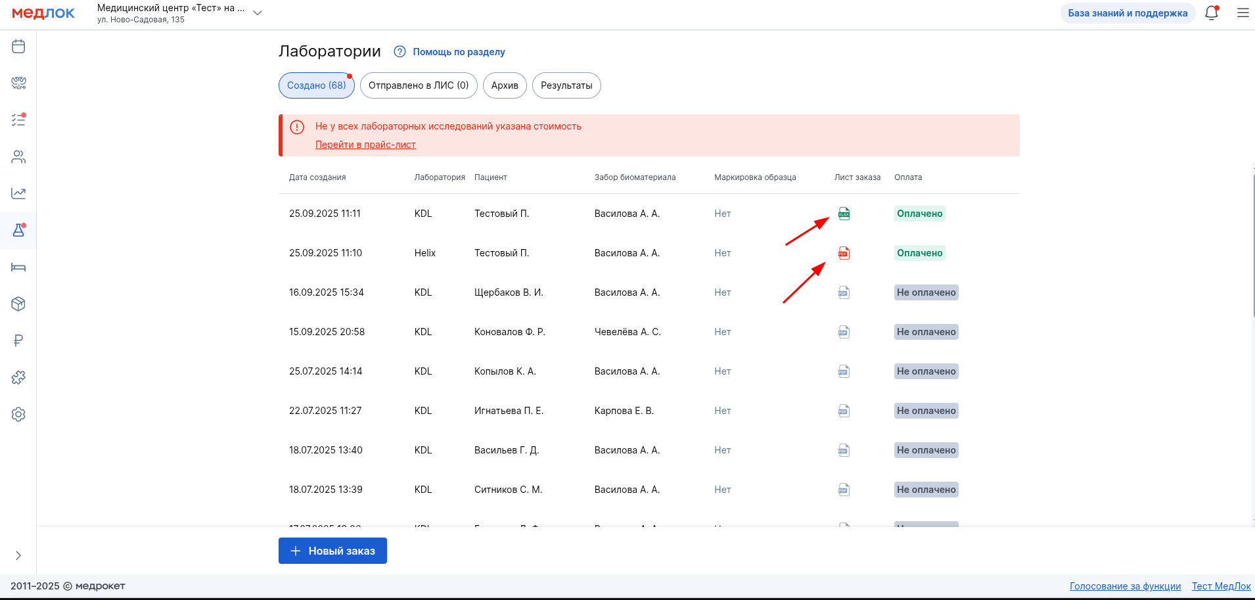Switch to the Архив tab
This screenshot has height=600, width=1255.
[505, 85]
